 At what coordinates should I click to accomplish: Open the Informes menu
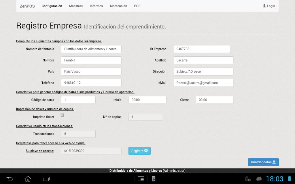[96, 6]
